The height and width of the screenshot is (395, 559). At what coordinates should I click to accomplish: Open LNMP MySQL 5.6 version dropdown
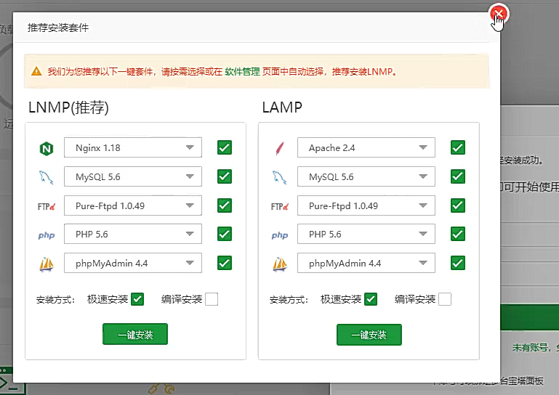click(x=133, y=176)
